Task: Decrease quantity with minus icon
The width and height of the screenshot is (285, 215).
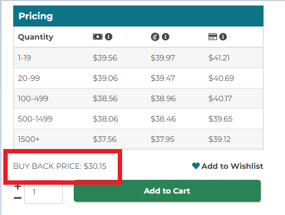Action: pyautogui.click(x=18, y=198)
